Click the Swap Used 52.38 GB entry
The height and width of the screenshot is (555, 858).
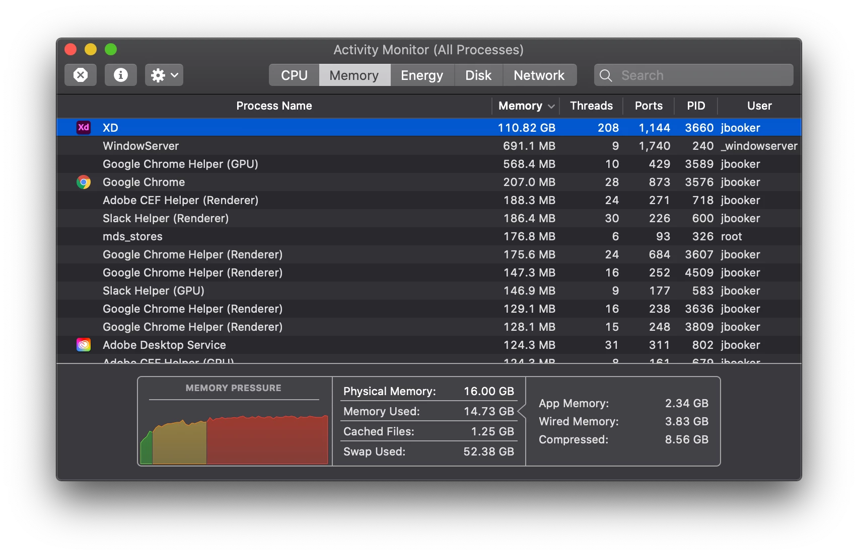pyautogui.click(x=428, y=451)
